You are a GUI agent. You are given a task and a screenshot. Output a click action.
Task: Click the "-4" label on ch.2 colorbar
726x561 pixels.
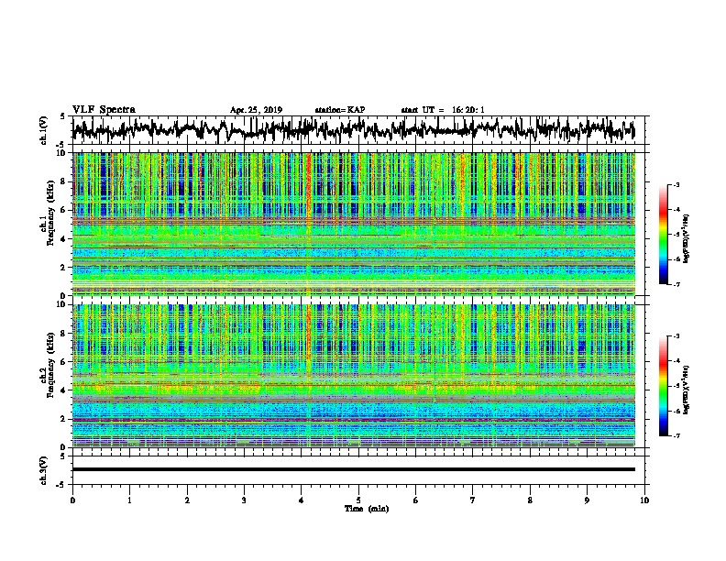676,361
